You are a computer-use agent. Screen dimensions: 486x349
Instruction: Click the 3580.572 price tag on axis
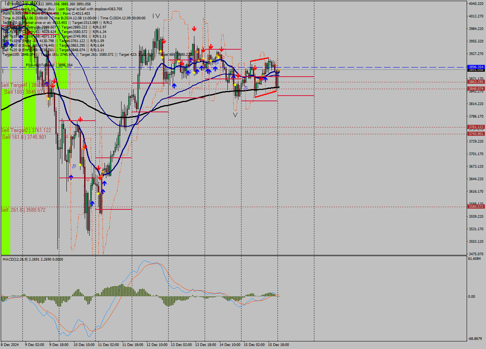pyautogui.click(x=476, y=207)
